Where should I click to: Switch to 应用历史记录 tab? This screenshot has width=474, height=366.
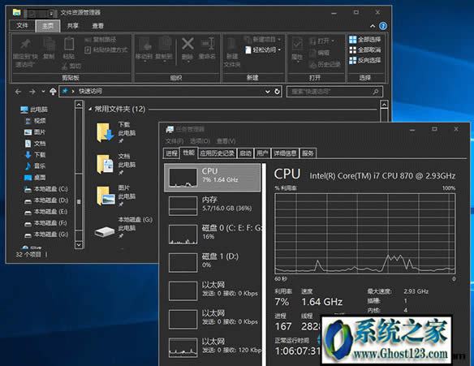click(x=217, y=153)
